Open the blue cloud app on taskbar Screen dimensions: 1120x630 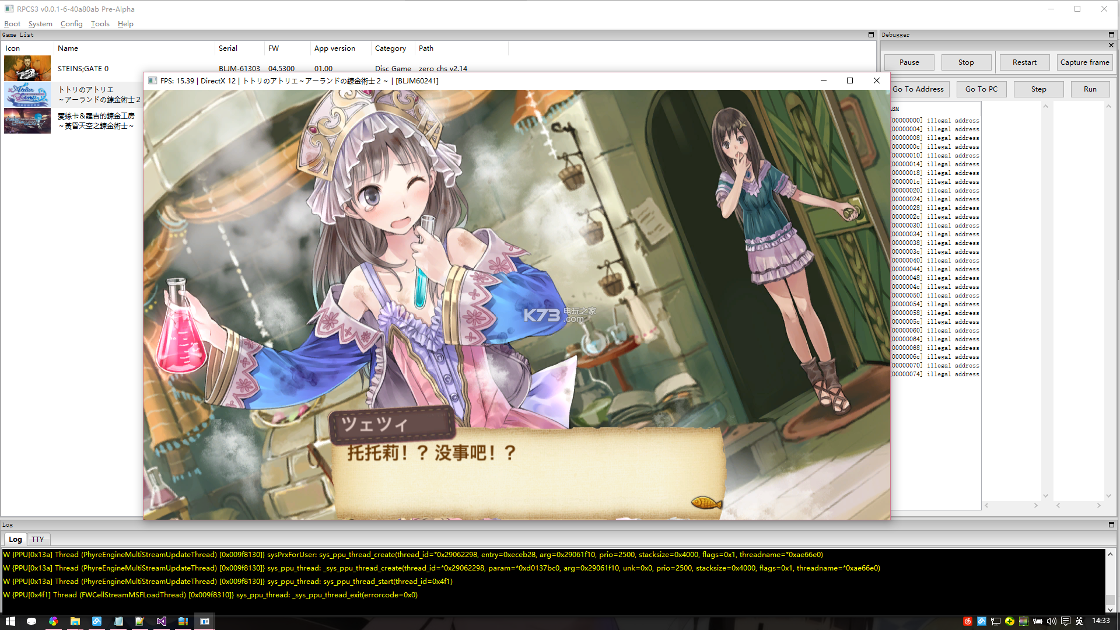tap(97, 621)
